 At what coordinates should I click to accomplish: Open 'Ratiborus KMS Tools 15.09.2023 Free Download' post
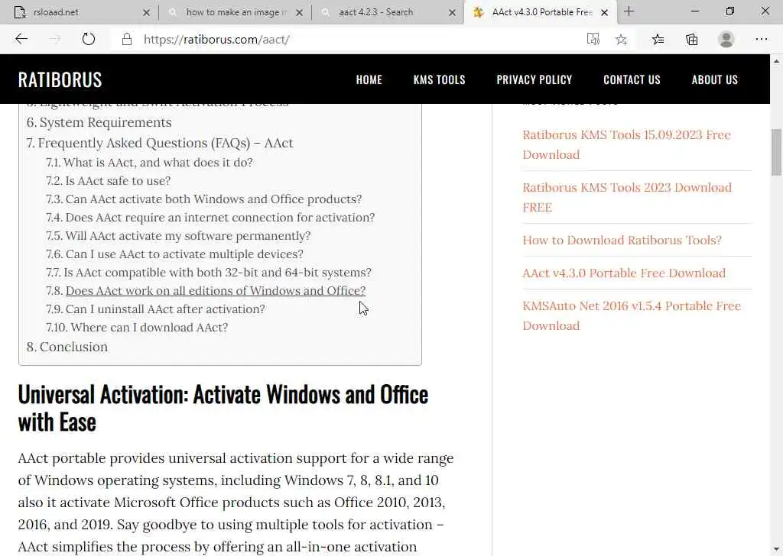[x=626, y=144]
